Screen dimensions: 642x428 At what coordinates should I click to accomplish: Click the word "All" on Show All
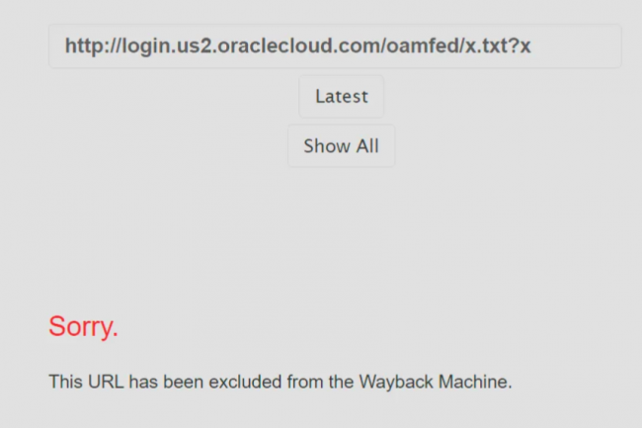pyautogui.click(x=367, y=146)
